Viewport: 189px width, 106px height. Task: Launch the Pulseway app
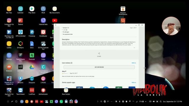click(x=32, y=32)
